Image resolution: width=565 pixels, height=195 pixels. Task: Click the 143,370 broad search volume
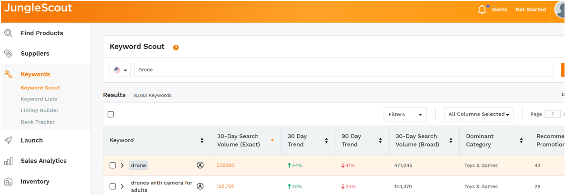pyautogui.click(x=404, y=186)
